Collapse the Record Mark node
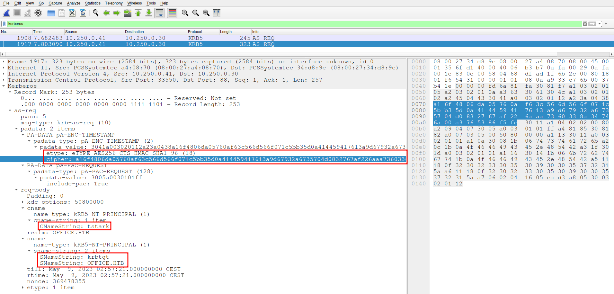The width and height of the screenshot is (614, 294). (10, 92)
